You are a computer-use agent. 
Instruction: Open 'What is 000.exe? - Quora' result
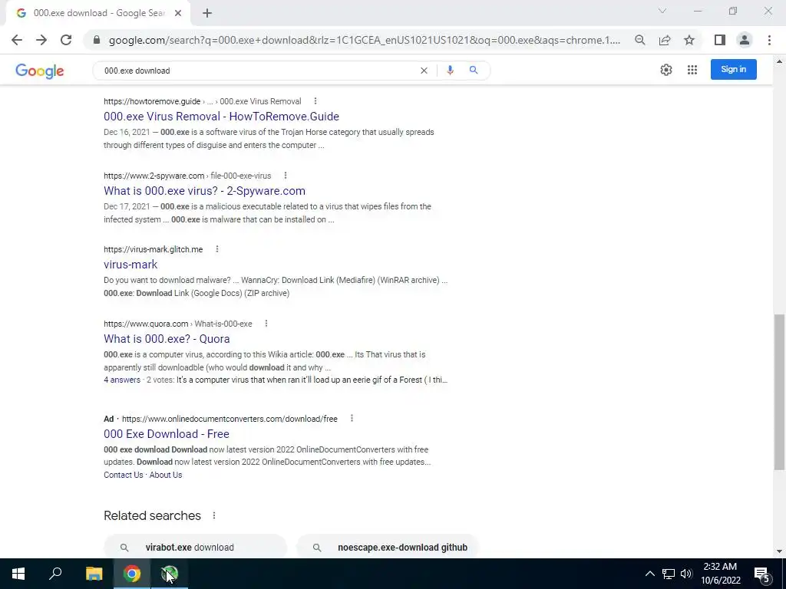[167, 338]
